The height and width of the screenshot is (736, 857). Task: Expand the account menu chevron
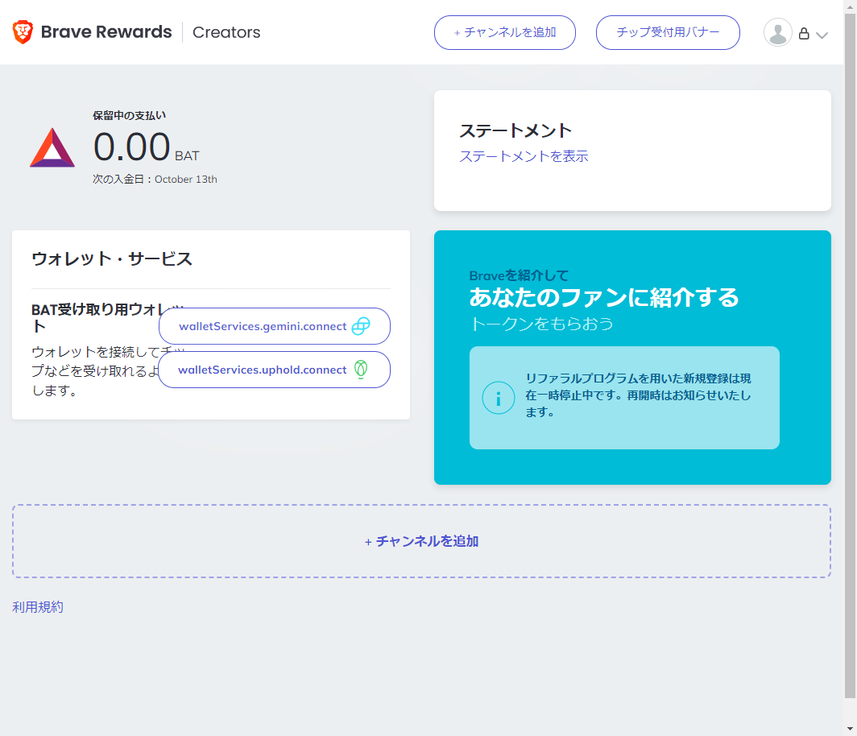(x=822, y=35)
